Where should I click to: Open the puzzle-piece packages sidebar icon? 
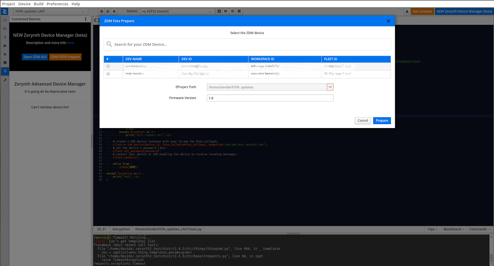coord(5,46)
